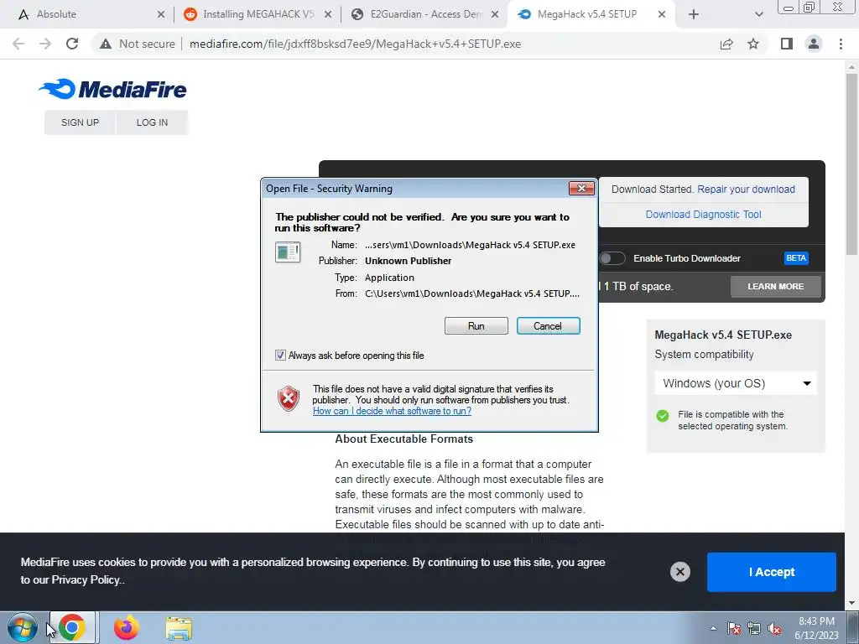
Task: Expand the tab search chevron
Action: coord(758,14)
